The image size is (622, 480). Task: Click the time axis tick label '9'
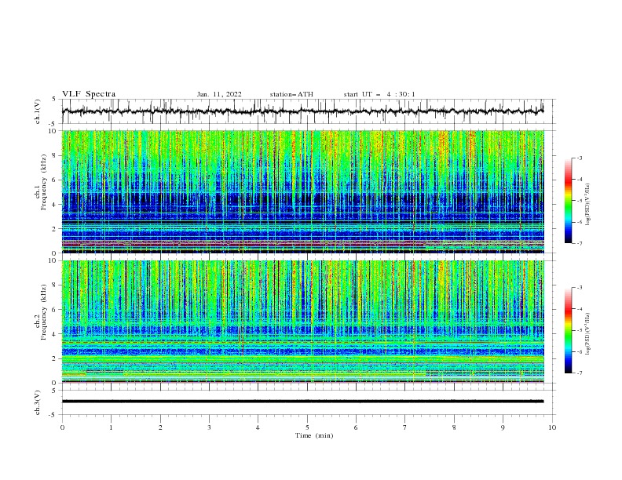pyautogui.click(x=503, y=427)
